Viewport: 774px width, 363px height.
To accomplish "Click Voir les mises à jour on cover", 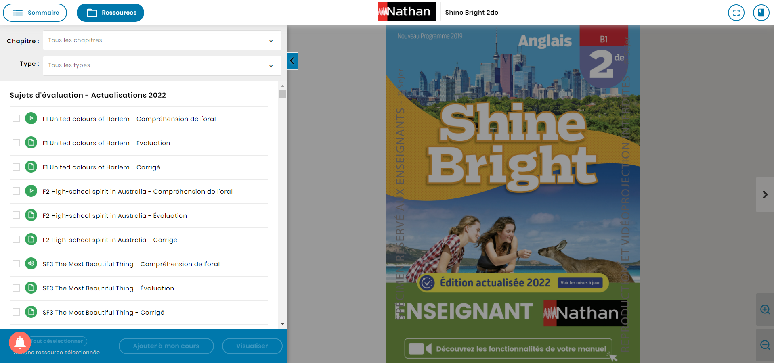I will (580, 283).
